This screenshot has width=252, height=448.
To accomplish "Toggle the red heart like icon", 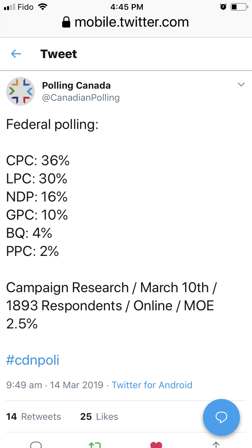I will coord(156,445).
